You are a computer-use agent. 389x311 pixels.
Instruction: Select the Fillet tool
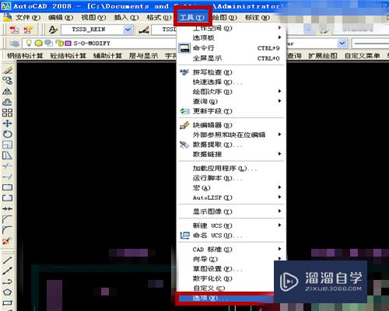[7, 230]
